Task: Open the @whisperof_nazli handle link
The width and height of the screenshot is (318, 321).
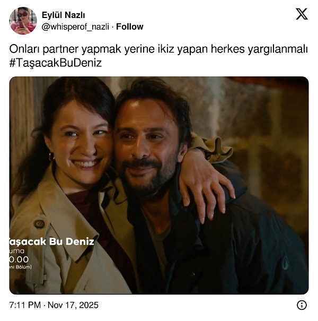Action: [x=75, y=27]
